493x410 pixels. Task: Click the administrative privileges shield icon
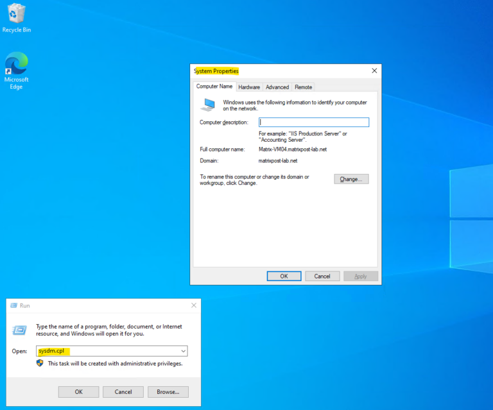pos(40,363)
